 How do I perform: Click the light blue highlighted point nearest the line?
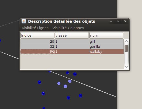click(x=70, y=81)
